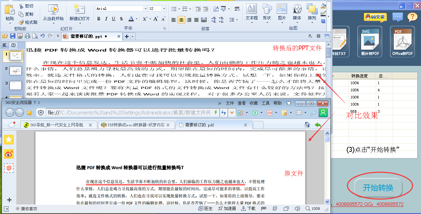The width and height of the screenshot is (421, 214).
Task: Undo the last action in WPS
Action: (x=43, y=36)
